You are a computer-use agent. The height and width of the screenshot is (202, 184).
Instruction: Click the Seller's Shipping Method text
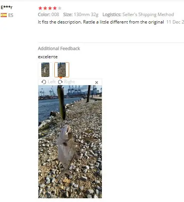click(148, 15)
